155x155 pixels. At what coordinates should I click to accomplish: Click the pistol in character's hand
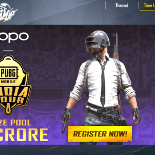[65, 124]
